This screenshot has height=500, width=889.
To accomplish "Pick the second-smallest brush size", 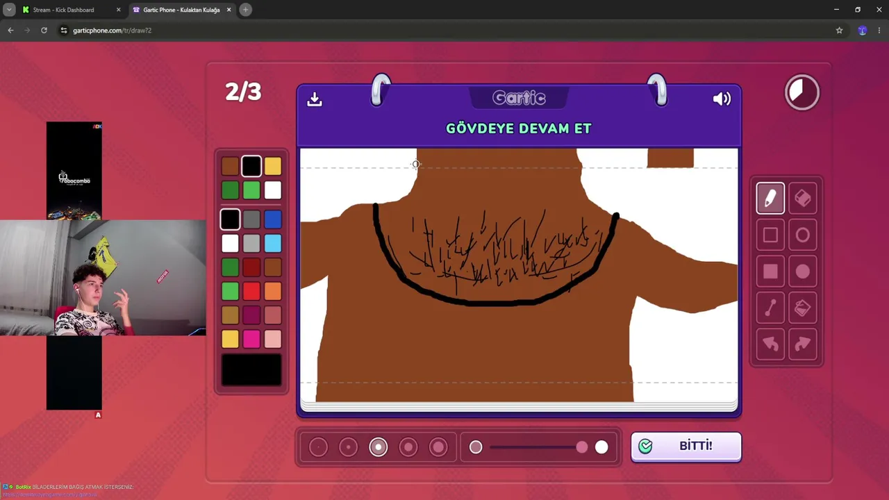I will click(348, 447).
